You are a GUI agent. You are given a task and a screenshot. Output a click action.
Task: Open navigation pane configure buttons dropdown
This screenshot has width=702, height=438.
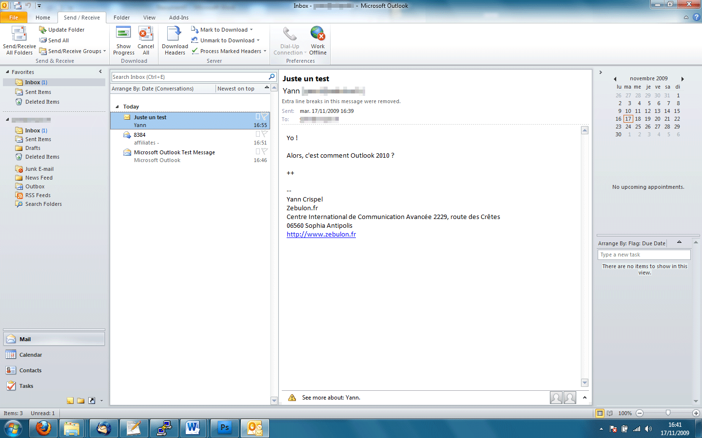tap(101, 401)
